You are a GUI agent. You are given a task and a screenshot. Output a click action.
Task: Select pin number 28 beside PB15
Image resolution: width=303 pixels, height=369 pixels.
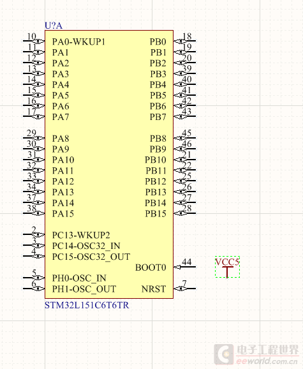pos(187,208)
